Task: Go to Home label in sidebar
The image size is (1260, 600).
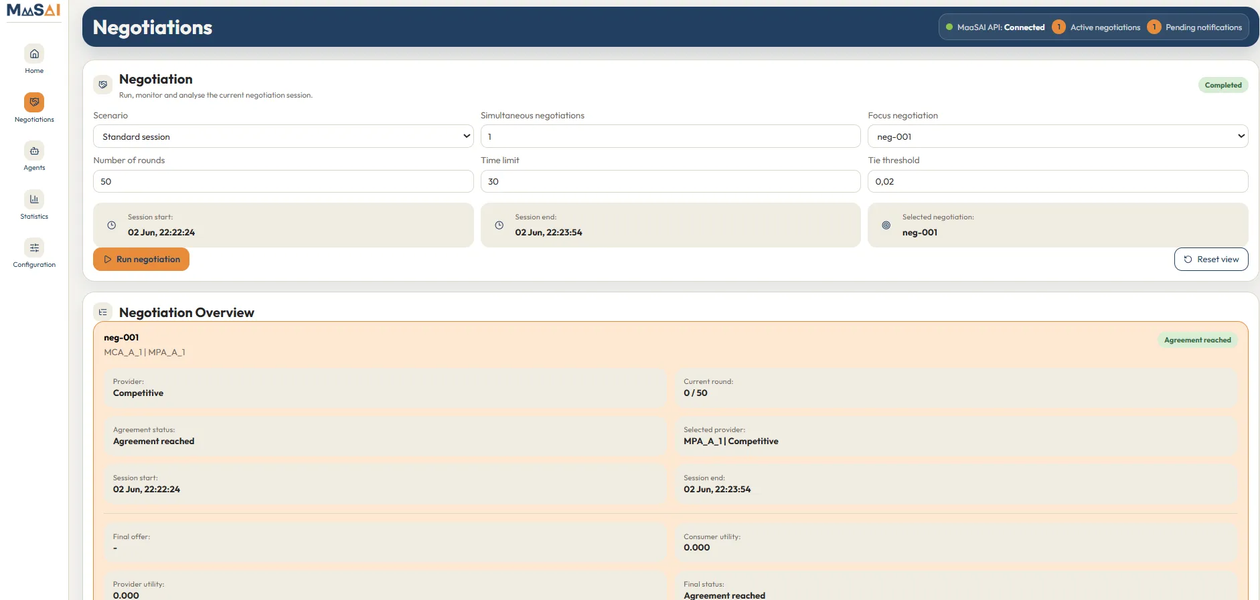Action: (x=34, y=71)
